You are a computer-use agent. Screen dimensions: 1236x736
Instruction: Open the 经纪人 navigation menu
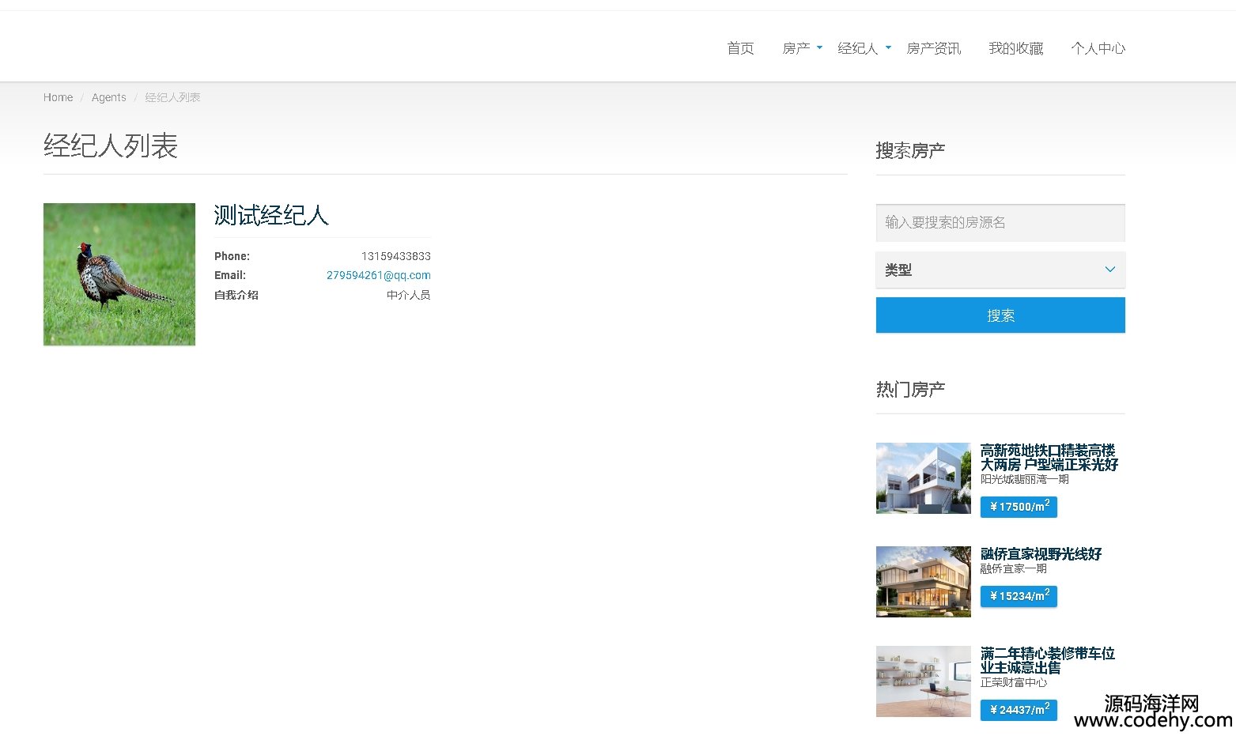857,48
